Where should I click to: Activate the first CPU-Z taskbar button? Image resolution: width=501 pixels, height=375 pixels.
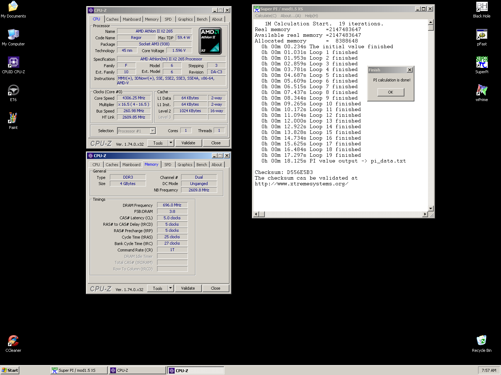tap(137, 370)
